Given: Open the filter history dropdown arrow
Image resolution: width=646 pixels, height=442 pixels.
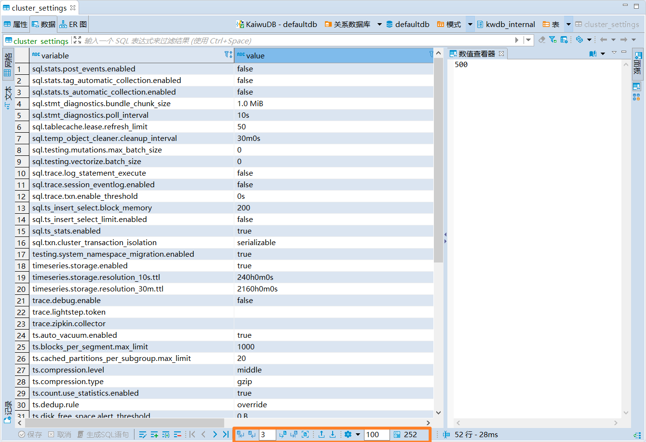Looking at the screenshot, I should point(529,40).
